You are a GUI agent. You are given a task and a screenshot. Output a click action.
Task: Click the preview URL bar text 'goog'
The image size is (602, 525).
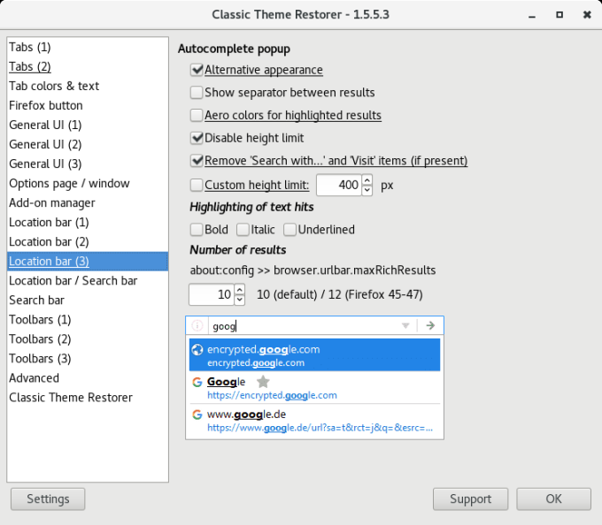pos(224,326)
